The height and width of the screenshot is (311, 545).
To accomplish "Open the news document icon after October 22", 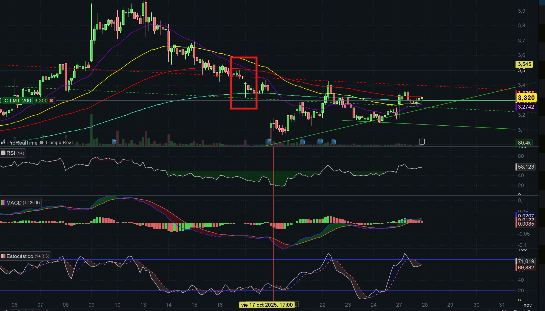I will pyautogui.click(x=334, y=142).
